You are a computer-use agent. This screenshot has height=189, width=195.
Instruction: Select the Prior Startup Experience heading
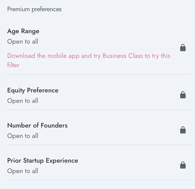pyautogui.click(x=43, y=160)
